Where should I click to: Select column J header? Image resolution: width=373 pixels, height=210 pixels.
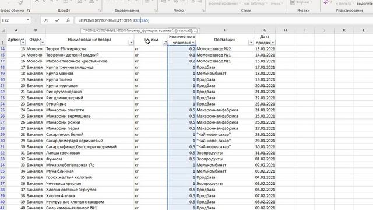(325, 30)
